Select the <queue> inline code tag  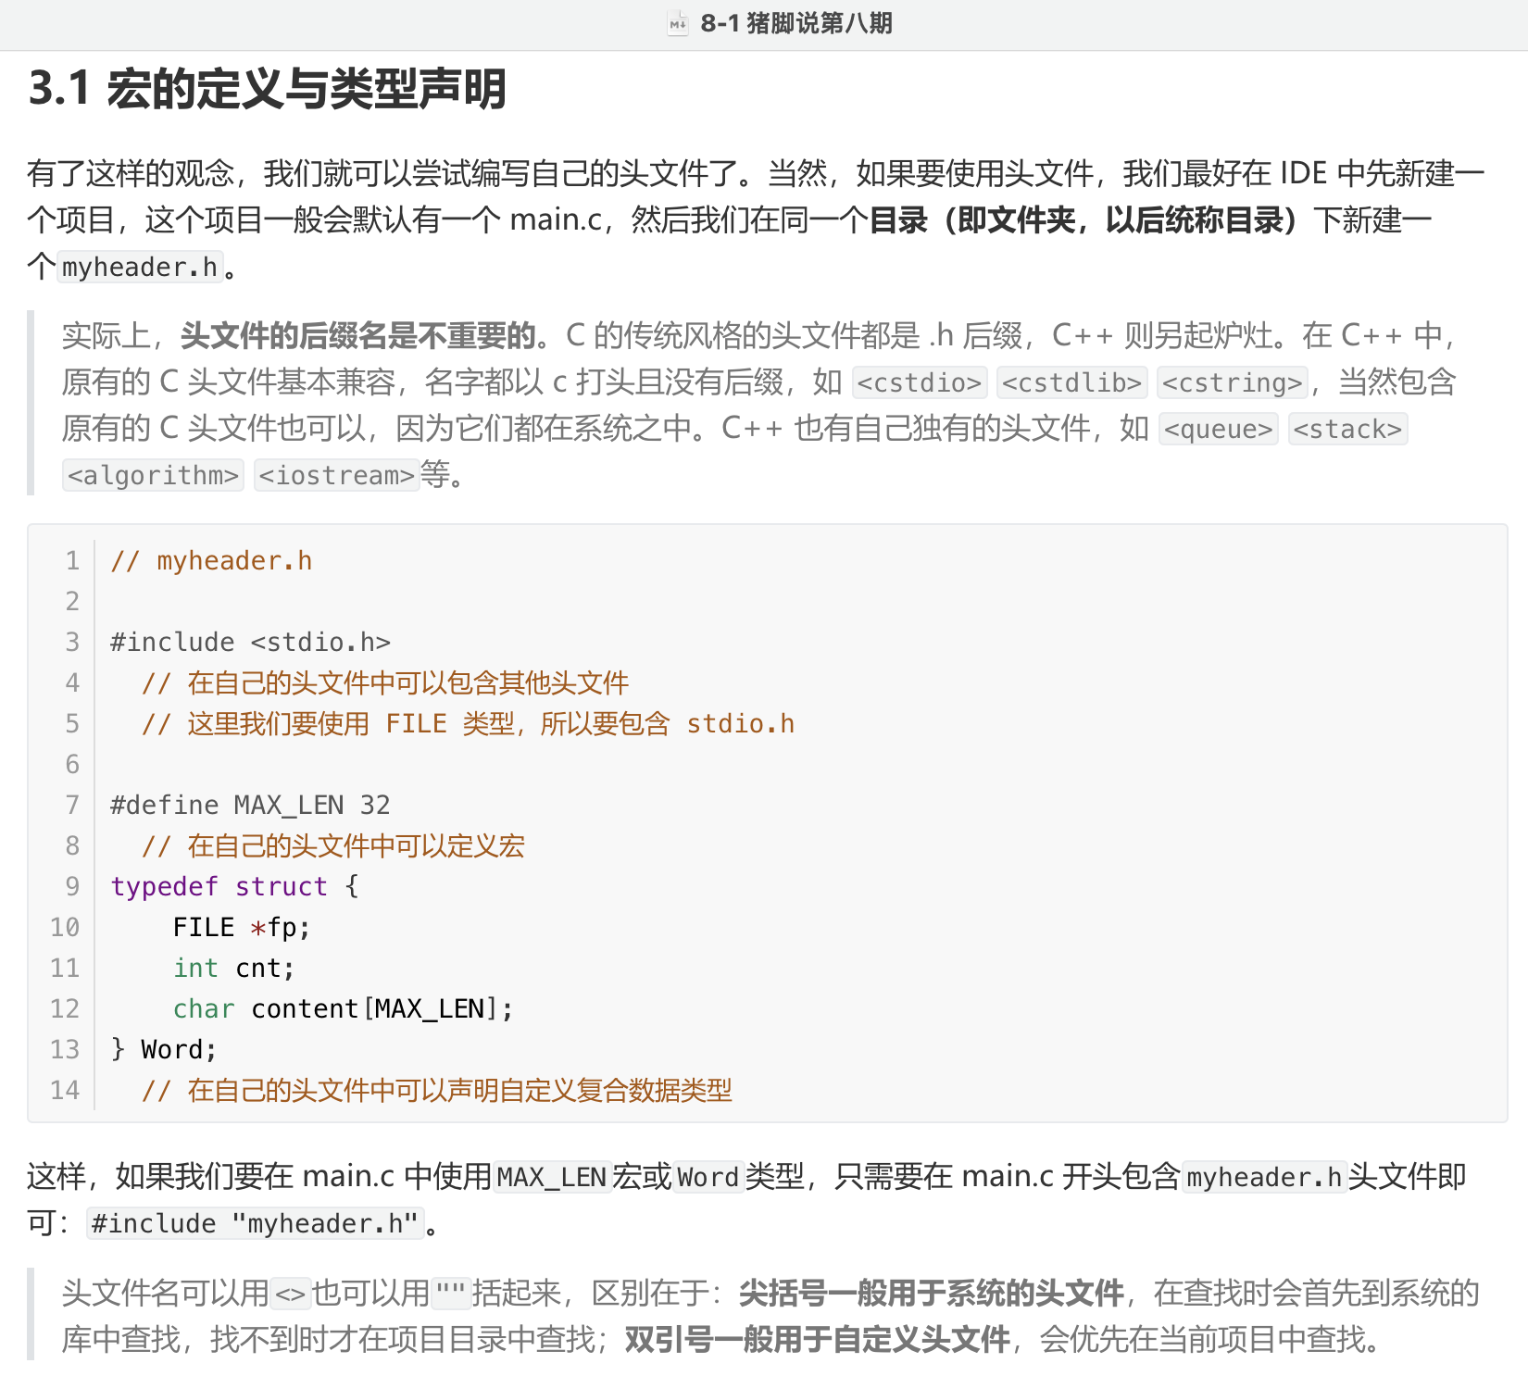pyautogui.click(x=1218, y=430)
